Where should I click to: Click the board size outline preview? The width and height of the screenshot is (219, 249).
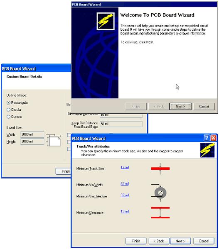(54, 140)
